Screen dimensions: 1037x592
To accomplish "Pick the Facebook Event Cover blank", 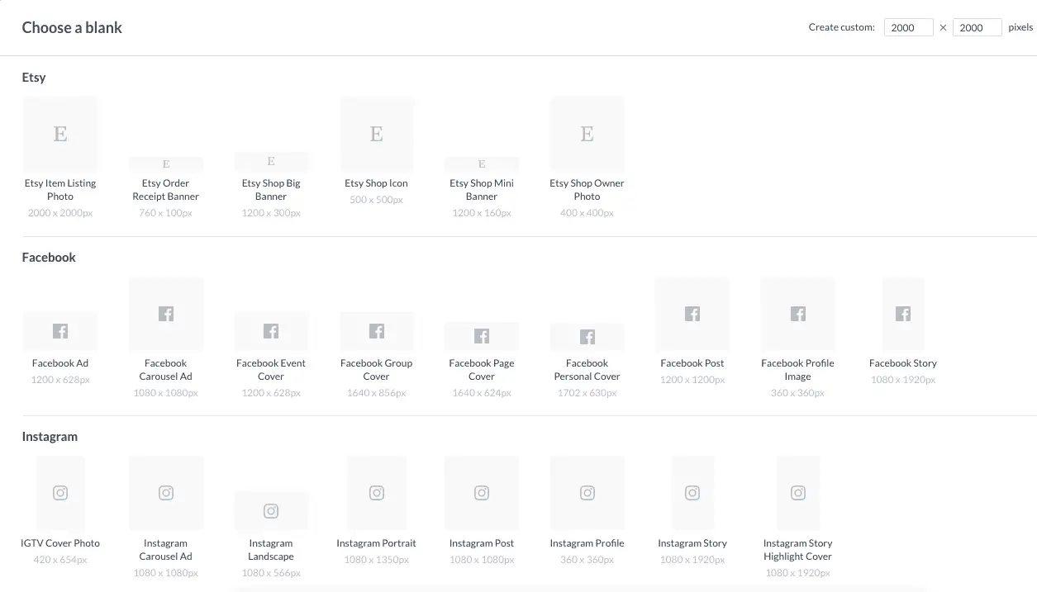I will [271, 331].
